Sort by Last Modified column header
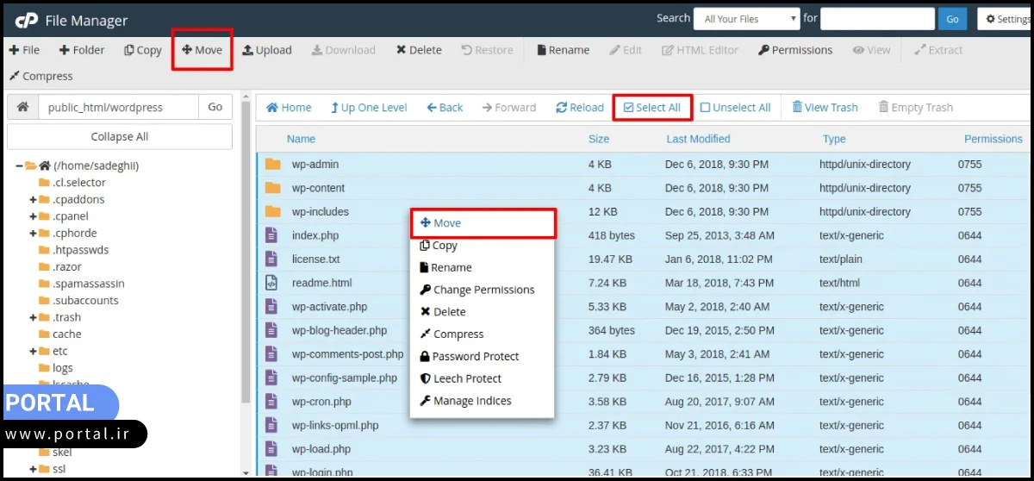Screen dimensions: 1034x481 click(698, 139)
